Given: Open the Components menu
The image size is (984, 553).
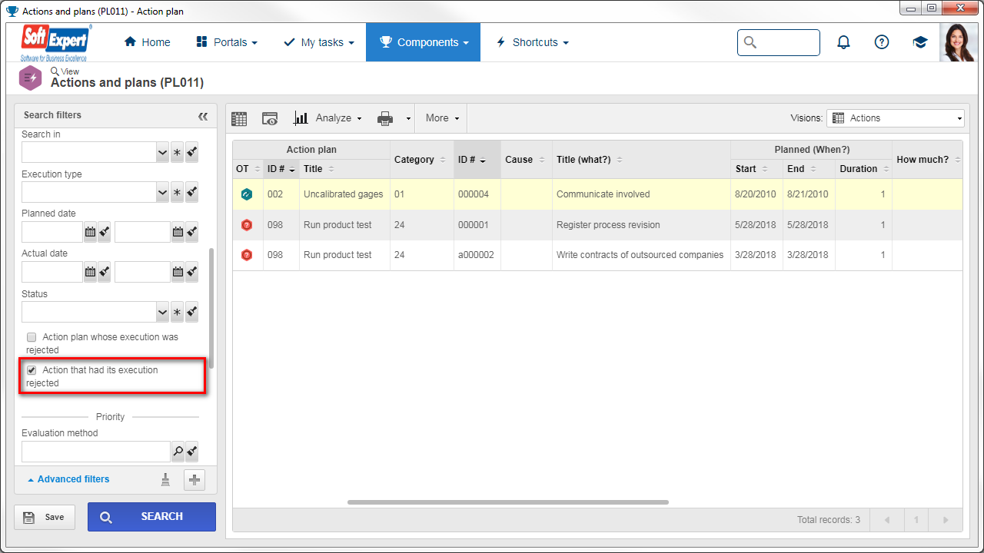Looking at the screenshot, I should (x=424, y=42).
